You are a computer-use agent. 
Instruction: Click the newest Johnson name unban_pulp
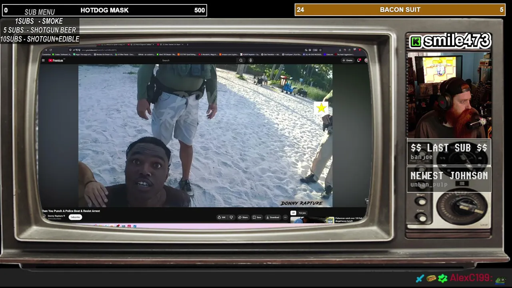[x=429, y=185]
